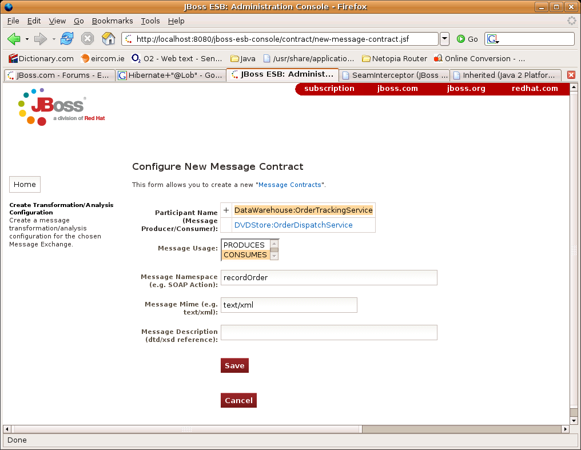Choose PRODUCES in Message Usage list

tap(244, 245)
